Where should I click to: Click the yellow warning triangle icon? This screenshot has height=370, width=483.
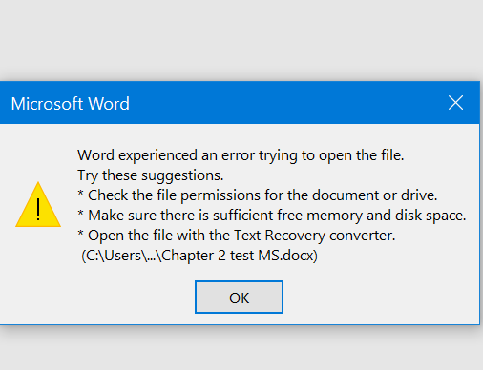click(x=38, y=204)
